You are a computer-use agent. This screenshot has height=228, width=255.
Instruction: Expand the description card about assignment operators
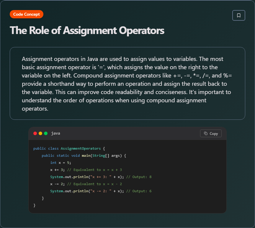(127, 83)
